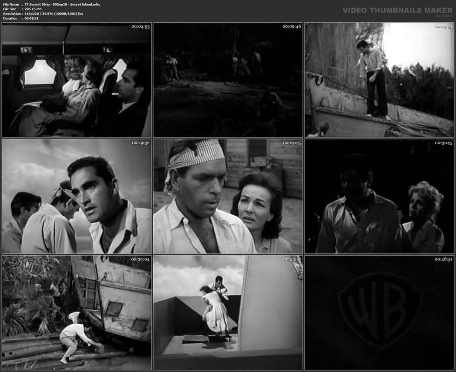Open the thumbnail at 00:31:45
This screenshot has height=372, width=456.
click(379, 196)
